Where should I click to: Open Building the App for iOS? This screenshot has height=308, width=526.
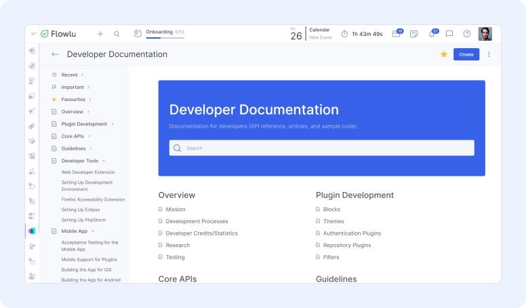[86, 270]
